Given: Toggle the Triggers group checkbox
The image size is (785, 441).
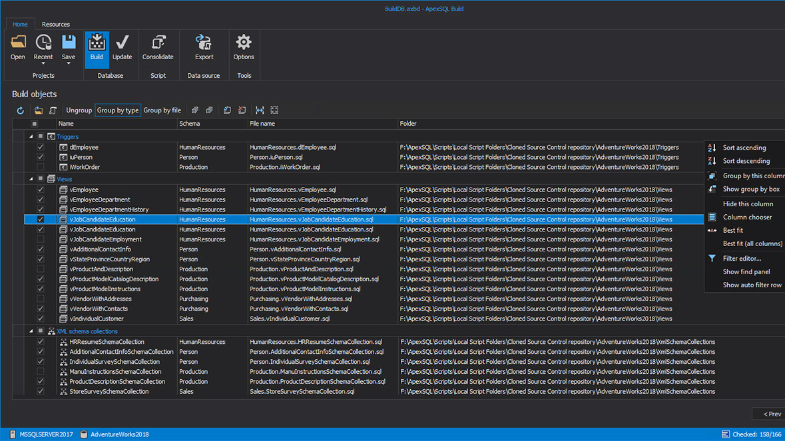Looking at the screenshot, I should click(41, 136).
